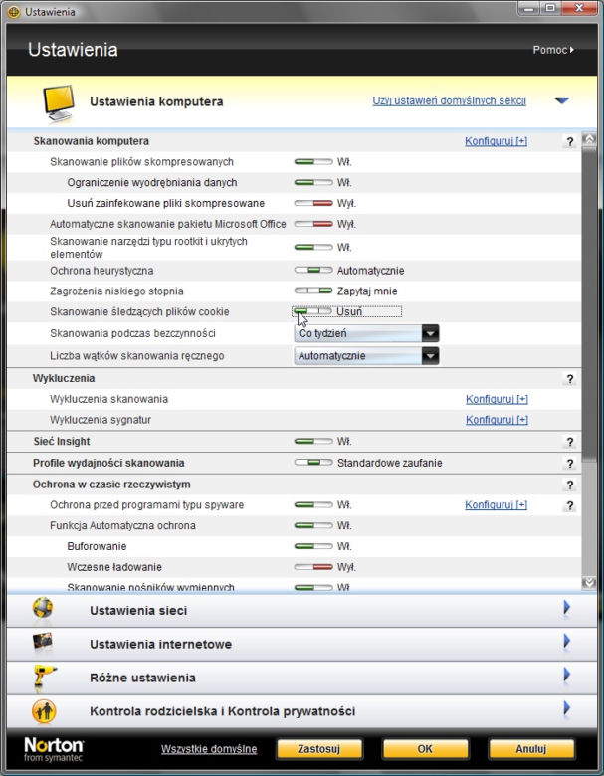The image size is (604, 776).
Task: Click Konfiguruj link for Skanowania komputera
Action: tap(497, 141)
